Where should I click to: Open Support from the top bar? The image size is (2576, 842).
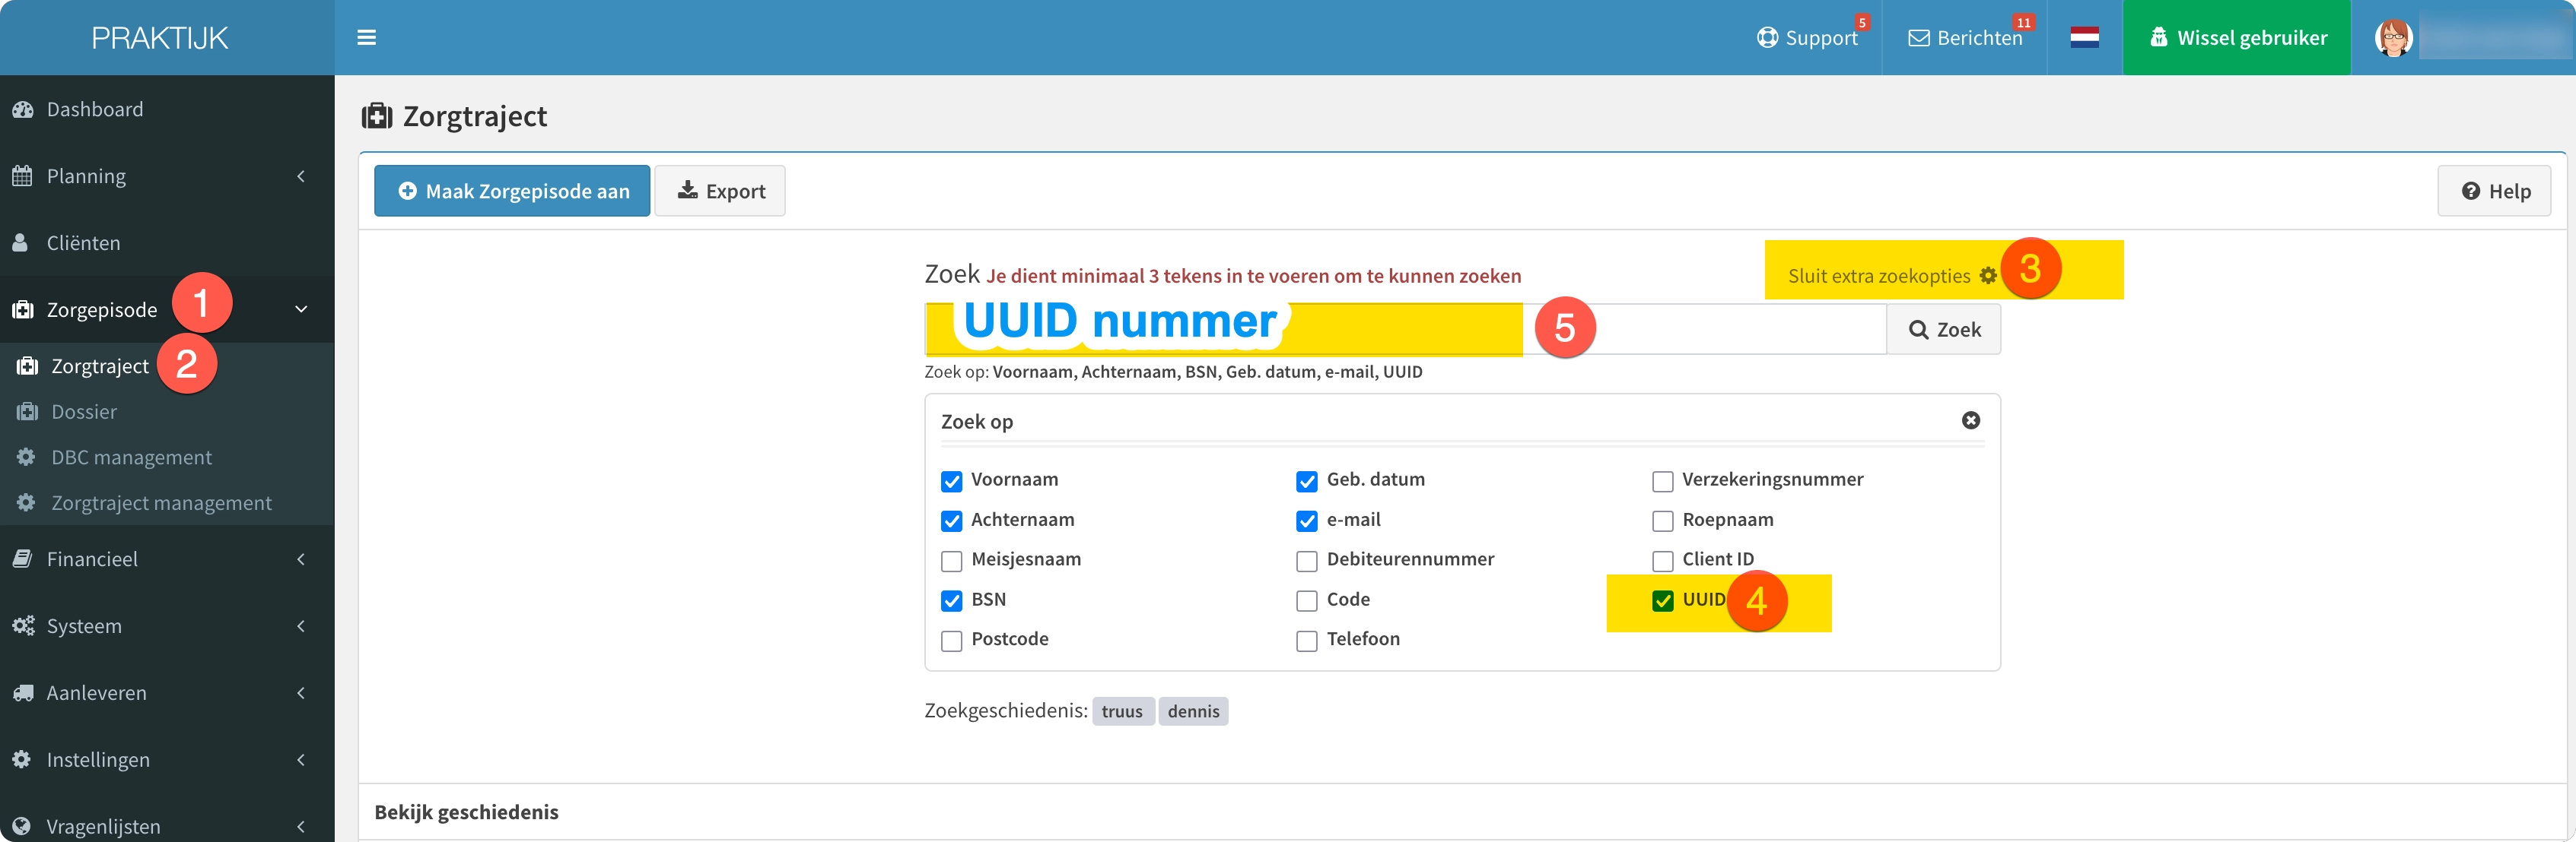tap(1807, 38)
